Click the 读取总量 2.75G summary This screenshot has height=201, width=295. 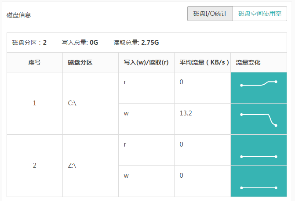(x=136, y=43)
